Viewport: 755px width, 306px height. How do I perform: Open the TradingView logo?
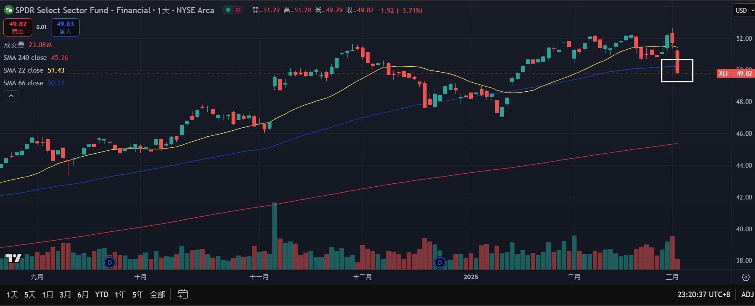point(13,258)
